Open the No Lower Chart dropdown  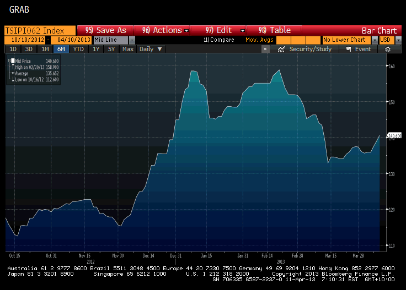coord(375,40)
